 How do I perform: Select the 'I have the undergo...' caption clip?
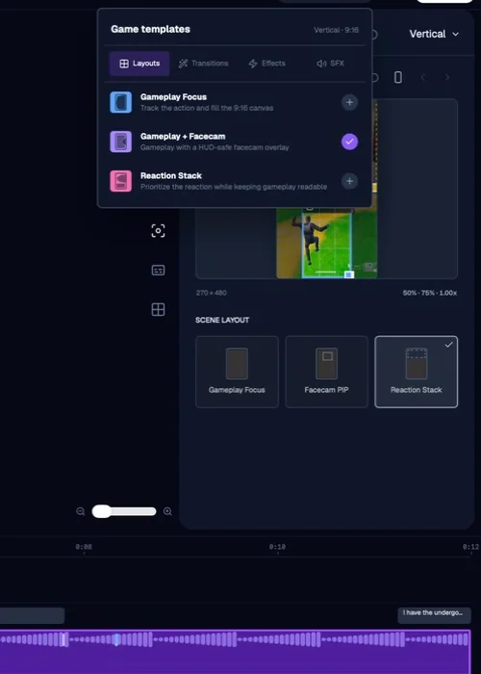pyautogui.click(x=434, y=614)
